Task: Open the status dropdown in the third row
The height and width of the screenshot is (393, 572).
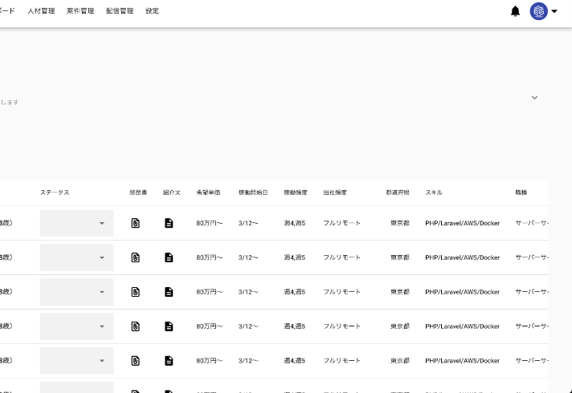Action: pos(76,292)
